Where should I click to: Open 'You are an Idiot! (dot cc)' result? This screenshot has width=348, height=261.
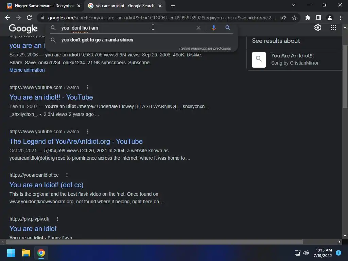pyautogui.click(x=46, y=185)
